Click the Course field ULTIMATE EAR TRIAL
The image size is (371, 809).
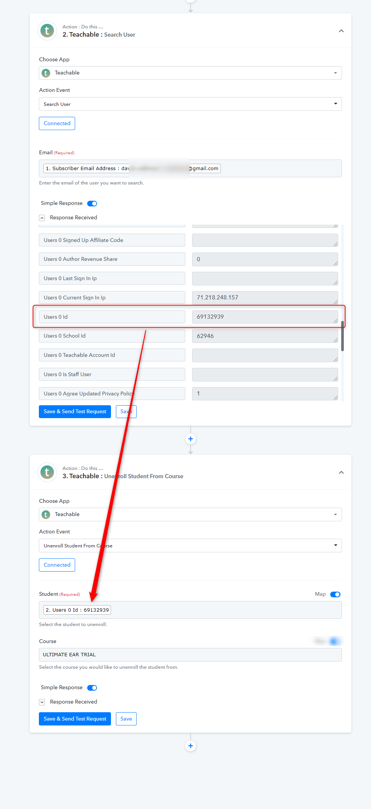[x=190, y=655]
